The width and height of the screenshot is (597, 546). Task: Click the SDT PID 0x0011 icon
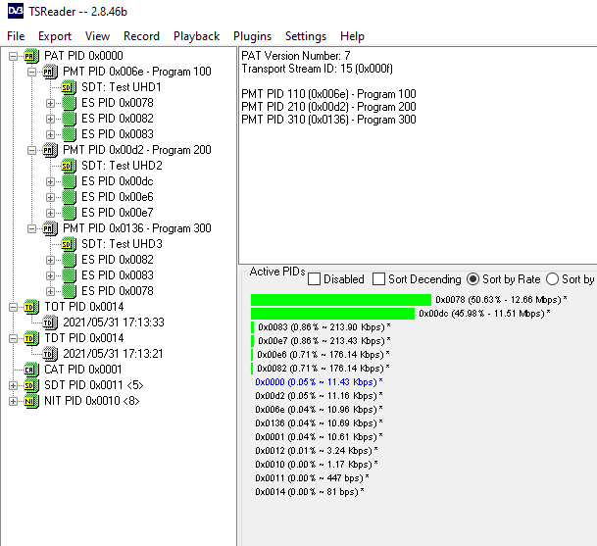point(31,385)
